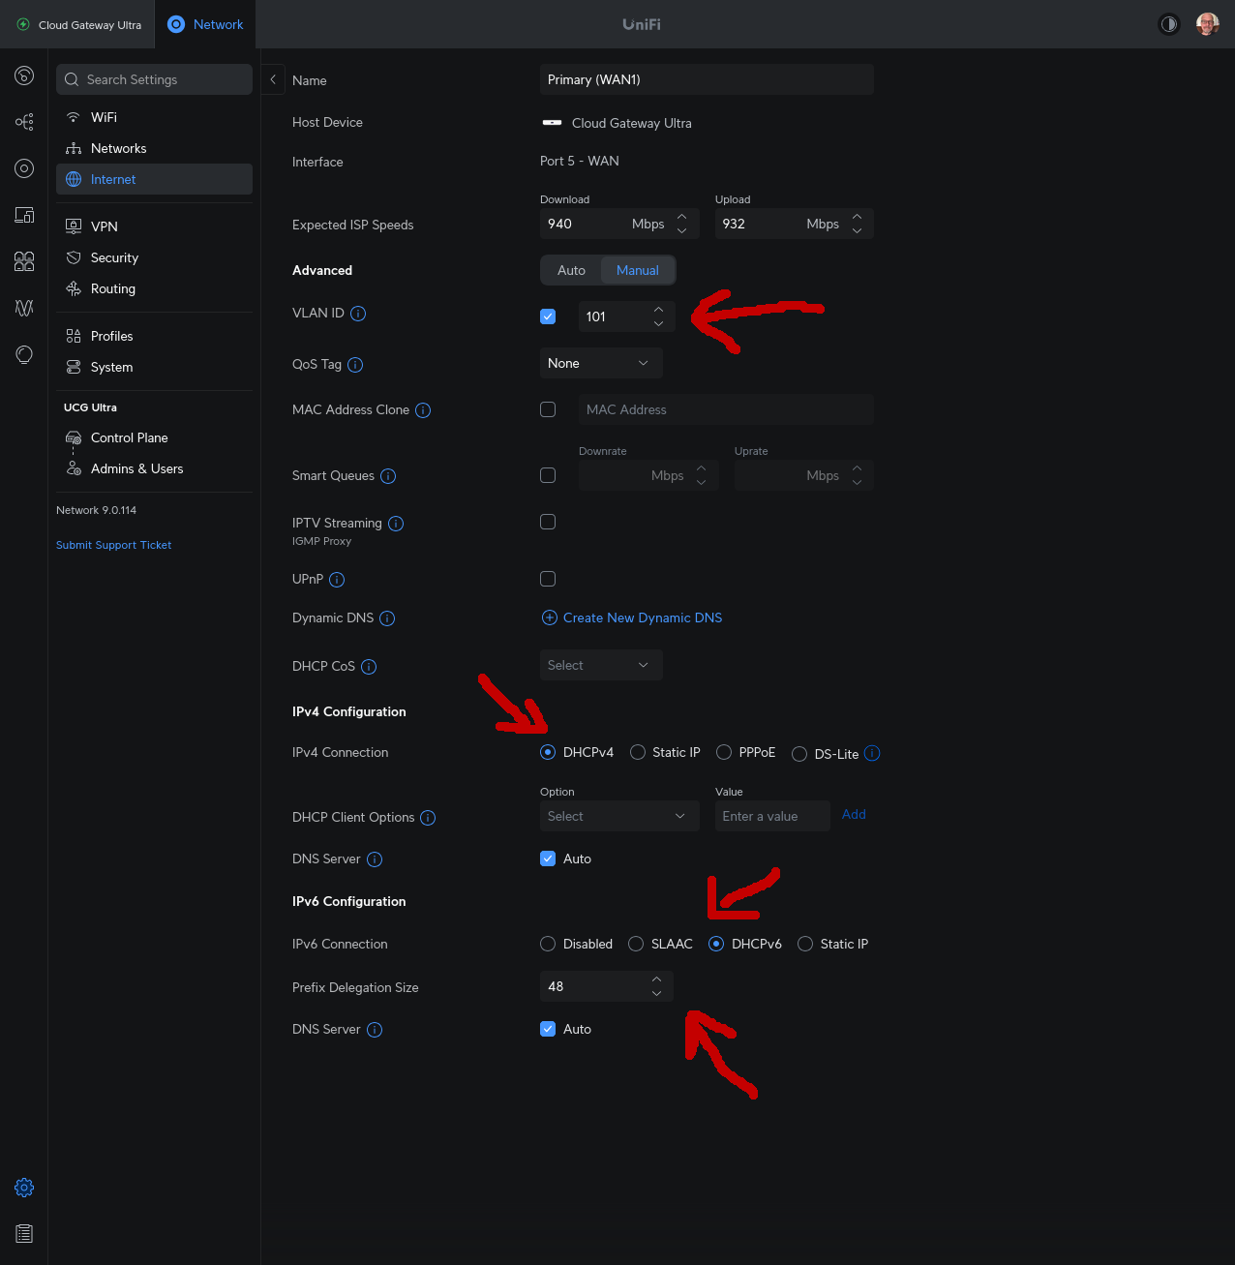Open Profiles settings

[x=154, y=336]
